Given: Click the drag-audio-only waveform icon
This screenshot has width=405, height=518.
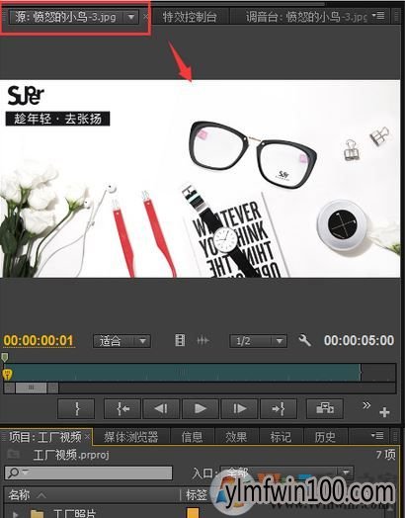Looking at the screenshot, I should point(202,340).
